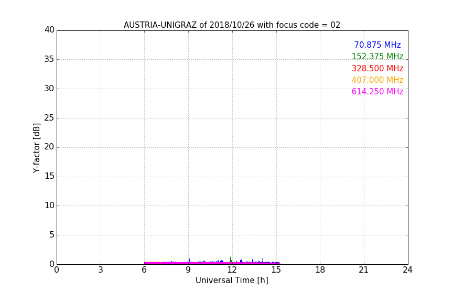
Task: Click the y-axis tick value 25
Action: [x=49, y=117]
